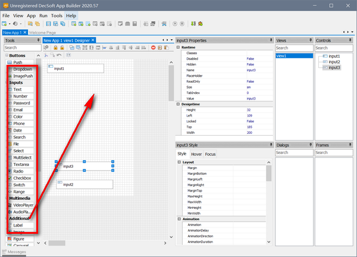Select the Switch control tool
This screenshot has width=357, height=257.
pyautogui.click(x=19, y=184)
